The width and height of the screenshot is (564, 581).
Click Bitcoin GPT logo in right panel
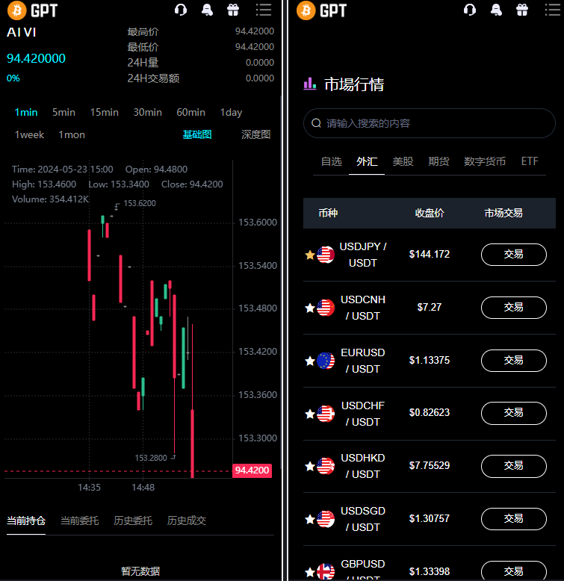[322, 10]
